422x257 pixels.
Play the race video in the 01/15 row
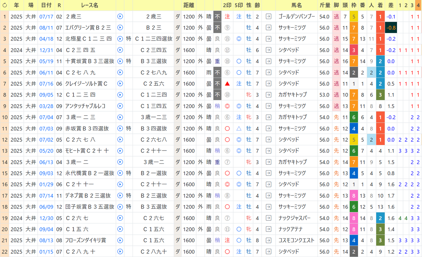pos(120,252)
